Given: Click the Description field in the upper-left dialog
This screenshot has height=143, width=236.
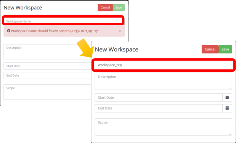Looking at the screenshot, I should click(x=47, y=51).
